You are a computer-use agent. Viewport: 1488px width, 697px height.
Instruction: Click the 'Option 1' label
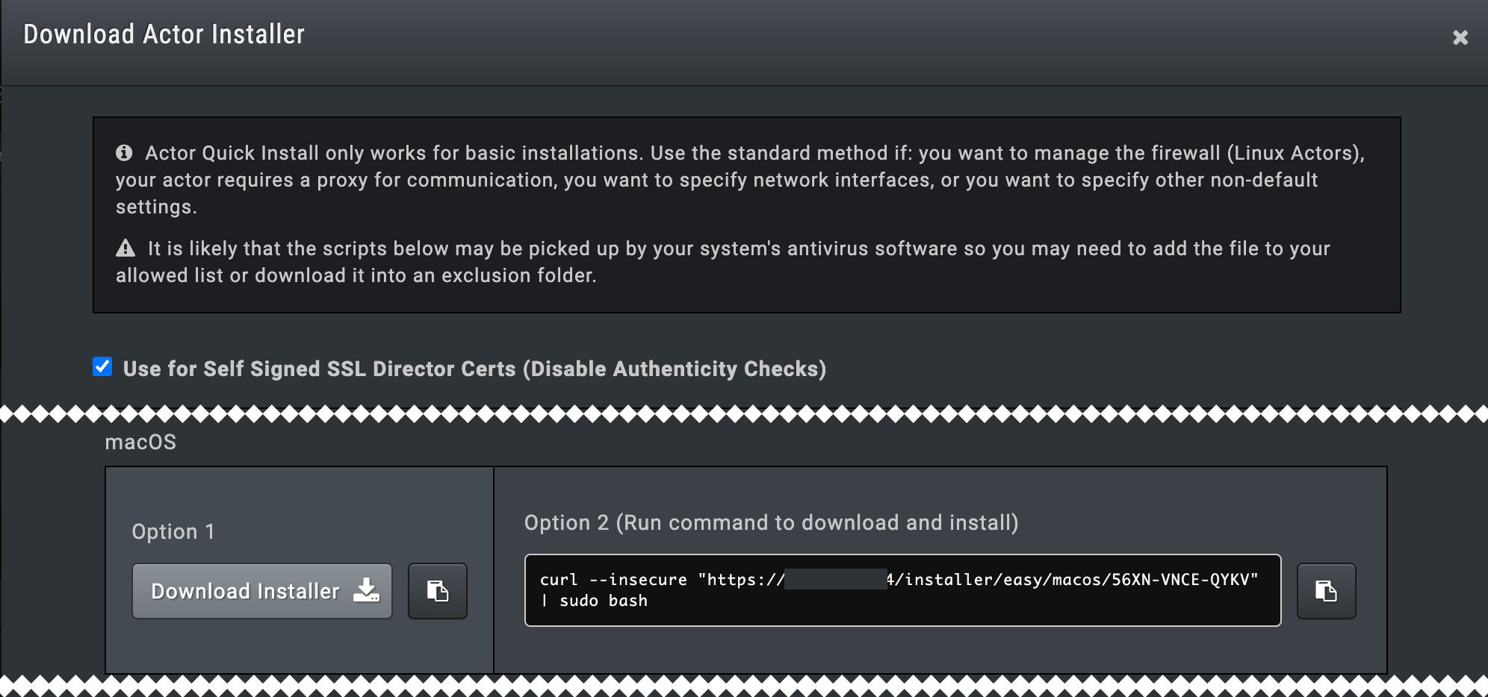pyautogui.click(x=173, y=531)
